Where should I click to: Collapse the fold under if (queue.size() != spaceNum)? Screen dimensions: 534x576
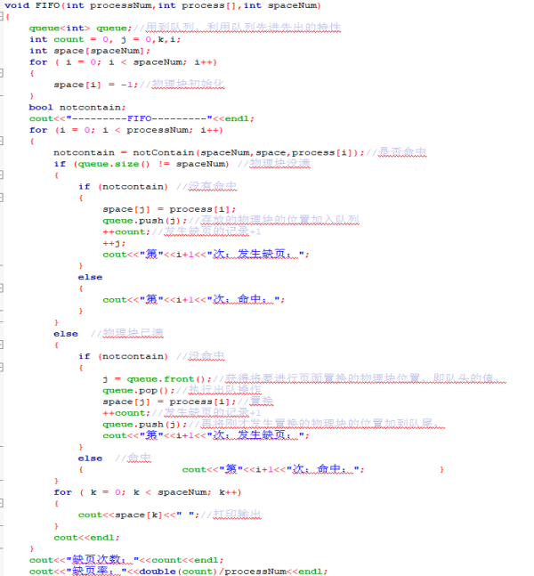pyautogui.click(x=2, y=175)
